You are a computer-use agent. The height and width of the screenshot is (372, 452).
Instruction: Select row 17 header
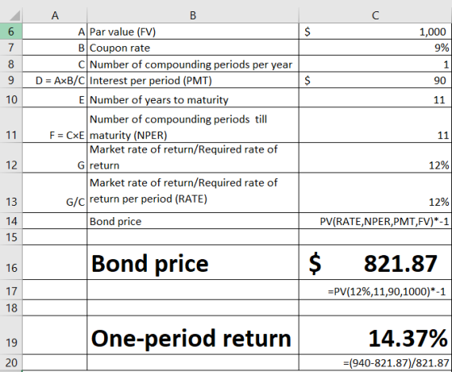(x=11, y=290)
